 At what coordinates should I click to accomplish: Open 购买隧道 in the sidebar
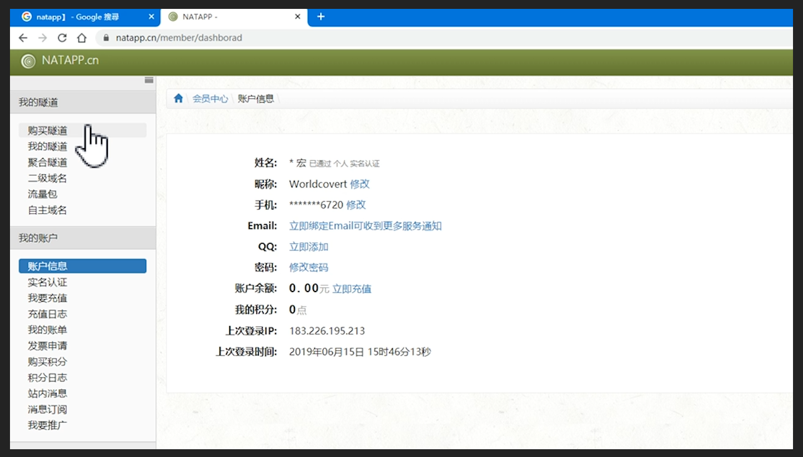pyautogui.click(x=47, y=130)
